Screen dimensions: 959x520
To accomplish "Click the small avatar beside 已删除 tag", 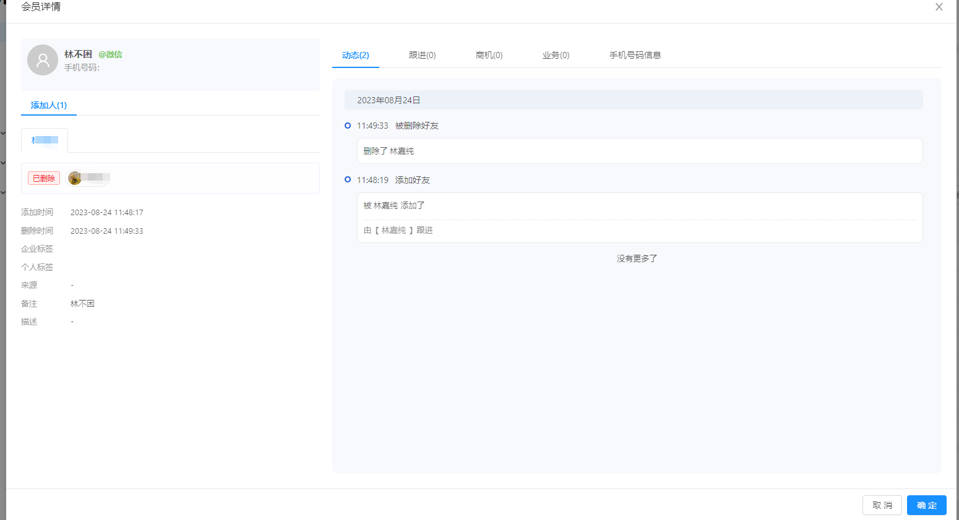I will click(75, 178).
